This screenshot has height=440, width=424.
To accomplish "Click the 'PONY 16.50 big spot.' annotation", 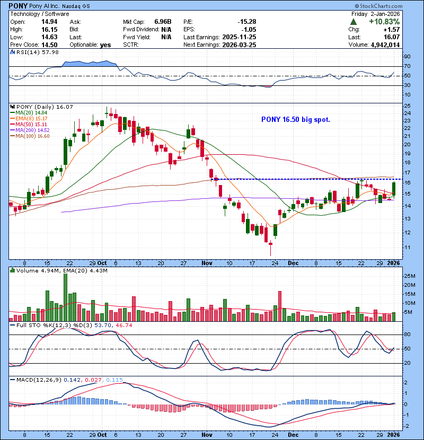I will click(296, 119).
